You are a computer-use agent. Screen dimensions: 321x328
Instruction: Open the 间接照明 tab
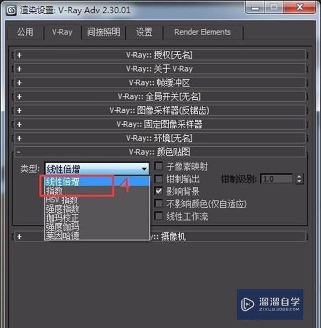(103, 32)
